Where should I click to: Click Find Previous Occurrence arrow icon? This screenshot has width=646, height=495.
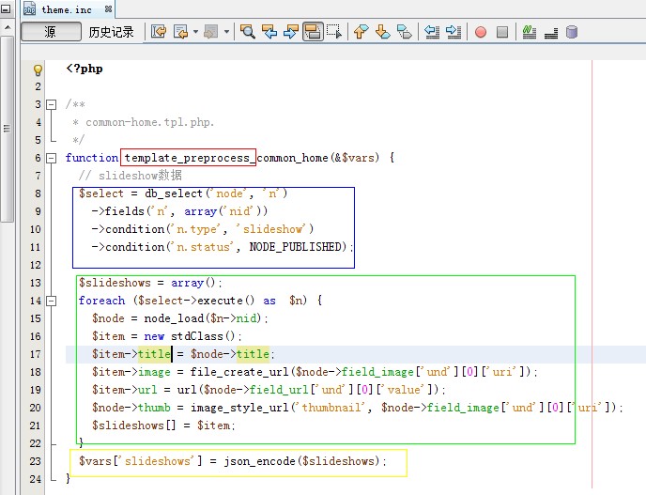269,32
